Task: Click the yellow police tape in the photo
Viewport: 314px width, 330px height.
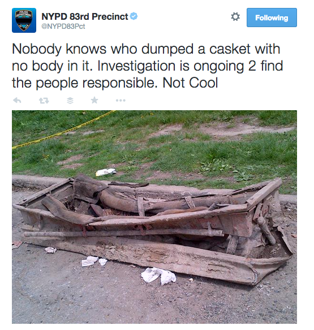Action: [63, 131]
